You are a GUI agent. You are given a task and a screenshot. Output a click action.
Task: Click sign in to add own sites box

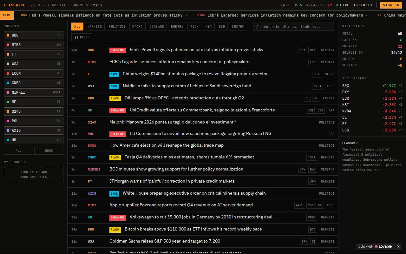(34, 175)
